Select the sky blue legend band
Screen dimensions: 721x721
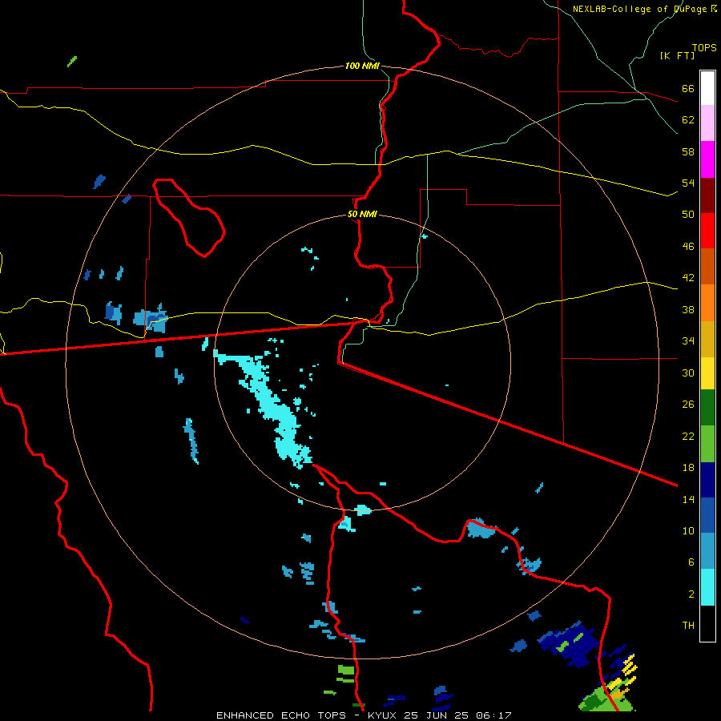tap(707, 551)
